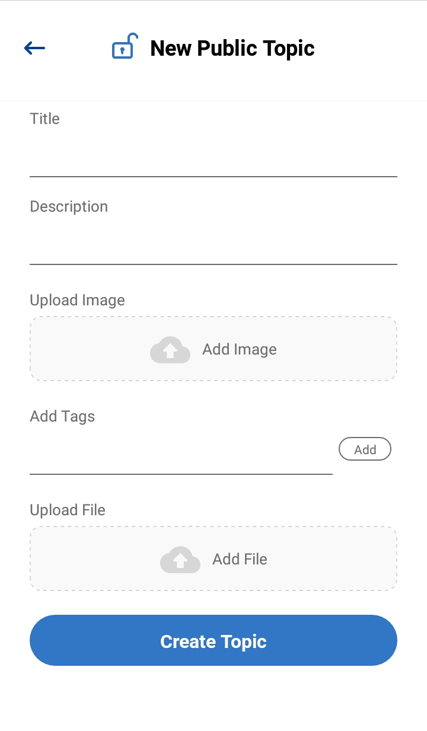
Task: Click the 'Upload Image' label
Action: [78, 300]
